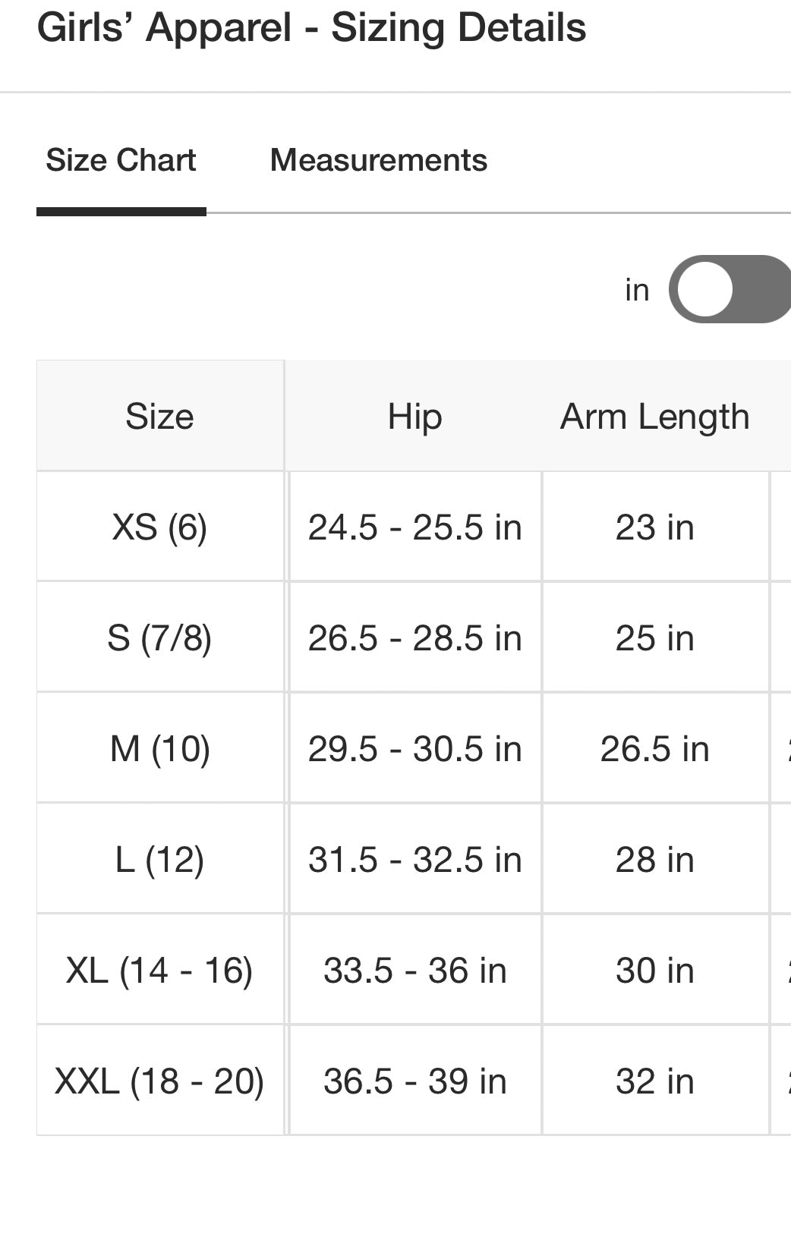
Task: Select the 36.5 - 39 in hip measurement
Action: (x=414, y=1081)
